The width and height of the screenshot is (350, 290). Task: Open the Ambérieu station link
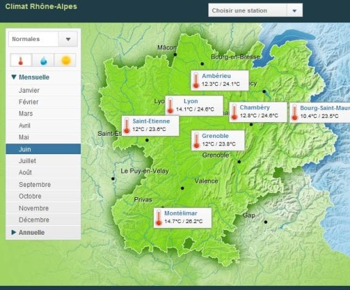click(x=217, y=76)
